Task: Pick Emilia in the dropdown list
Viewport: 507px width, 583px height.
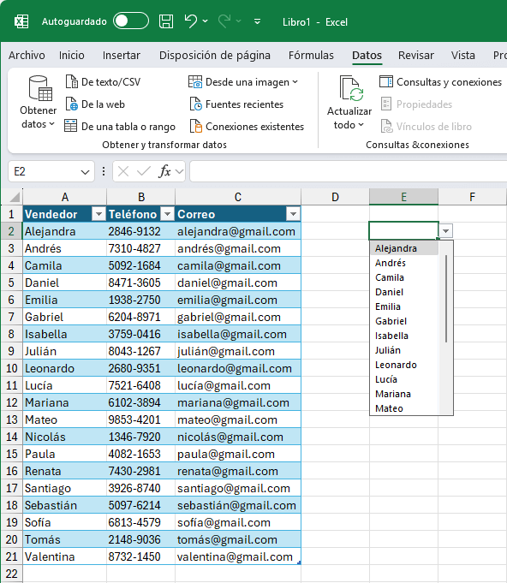Action: click(404, 306)
